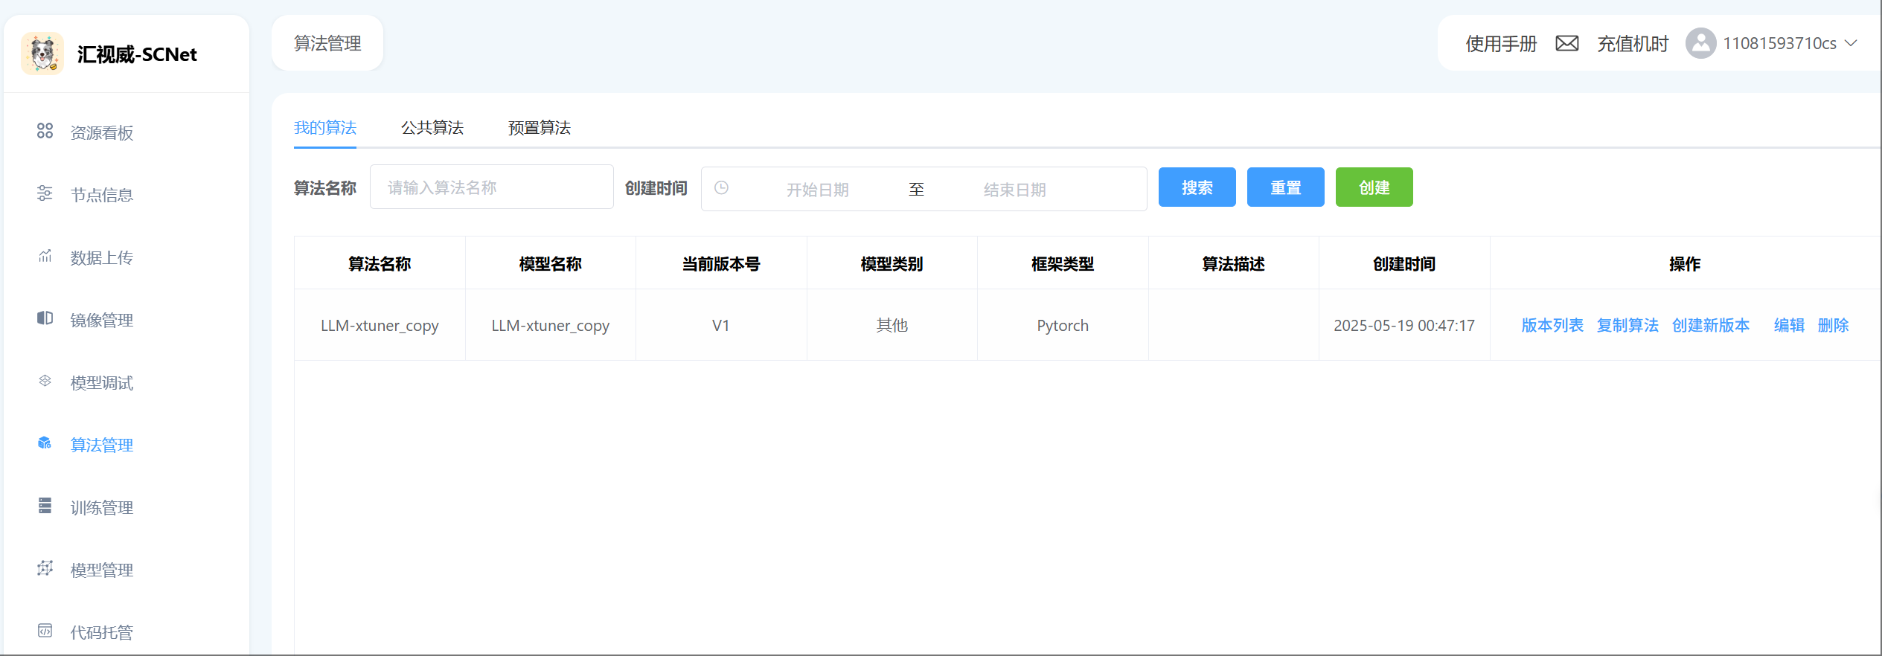Open the 开始日期 date picker
This screenshot has width=1882, height=656.
[817, 190]
